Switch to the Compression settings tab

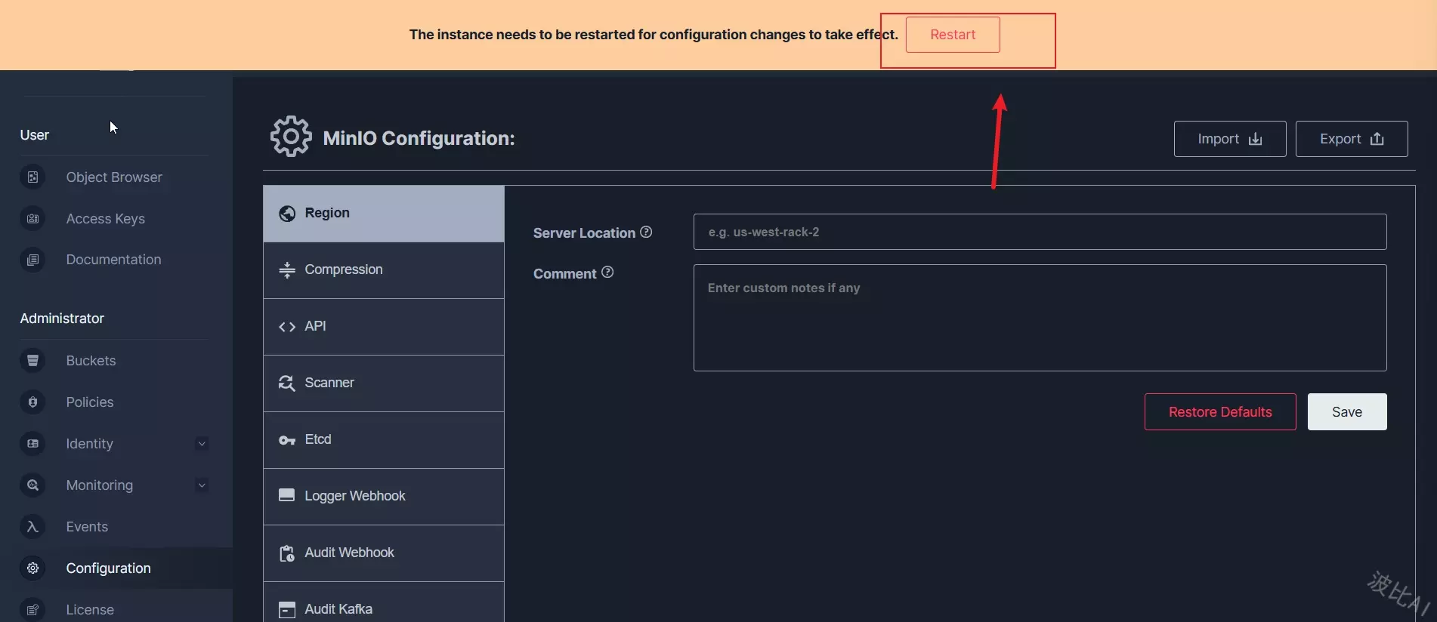pyautogui.click(x=384, y=270)
